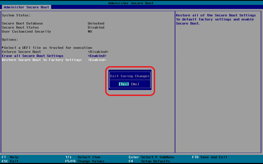This screenshot has width=263, height=164.
Task: Click the up/down Select Item footer hint
Action: click(x=83, y=157)
